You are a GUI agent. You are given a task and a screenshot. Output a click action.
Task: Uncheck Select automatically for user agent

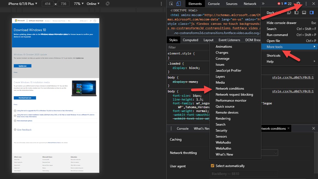pos(213,166)
